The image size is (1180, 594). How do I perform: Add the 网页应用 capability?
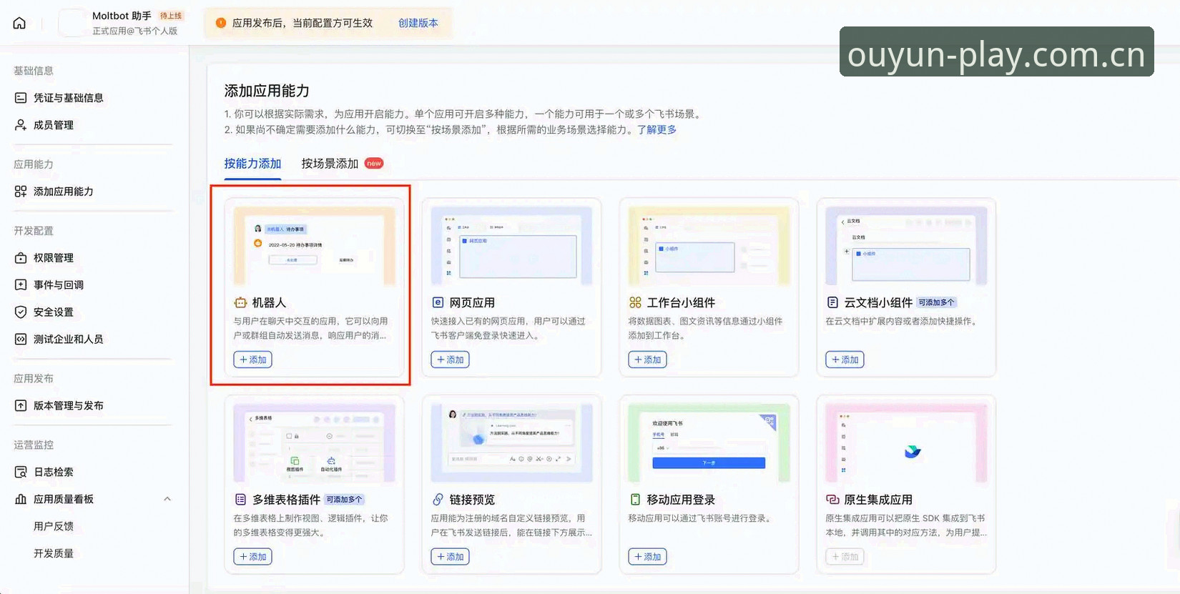450,360
